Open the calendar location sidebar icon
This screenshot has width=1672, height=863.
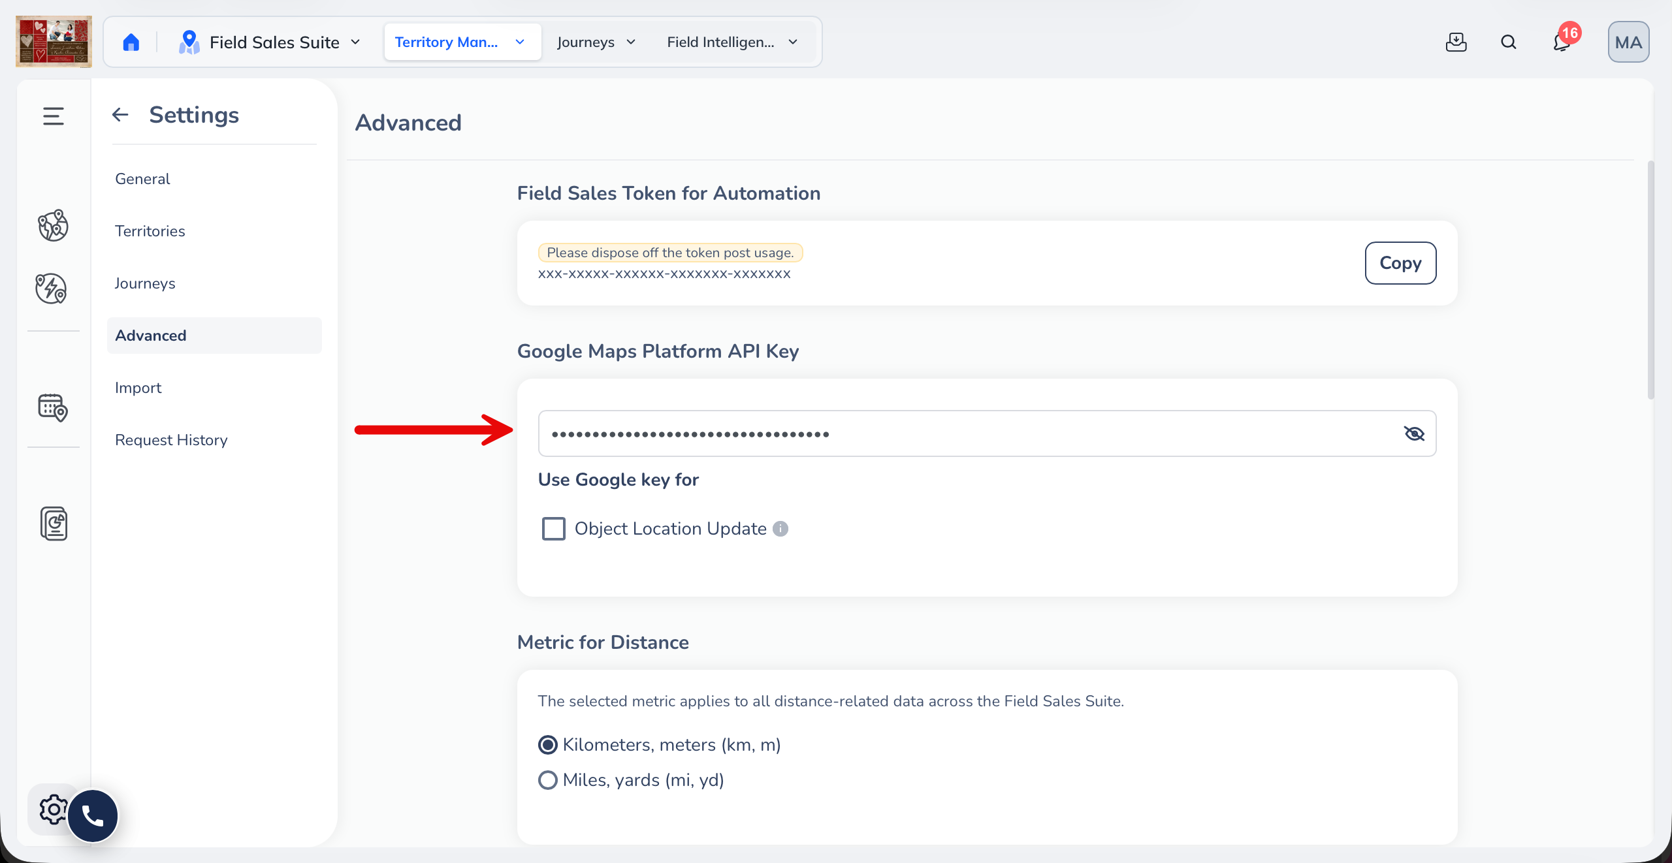53,407
